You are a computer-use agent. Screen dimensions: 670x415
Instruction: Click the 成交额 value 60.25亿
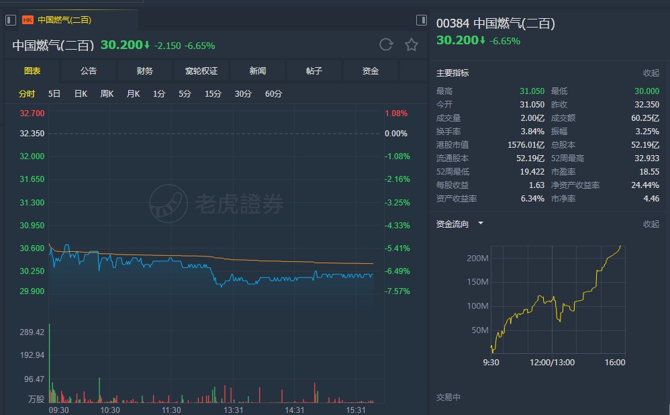click(645, 118)
